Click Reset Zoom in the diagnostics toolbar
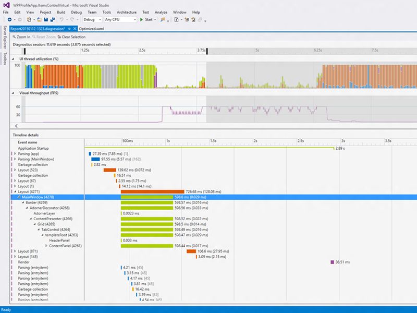The image size is (417, 313). [x=44, y=37]
